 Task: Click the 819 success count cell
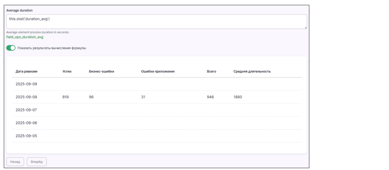click(x=66, y=97)
